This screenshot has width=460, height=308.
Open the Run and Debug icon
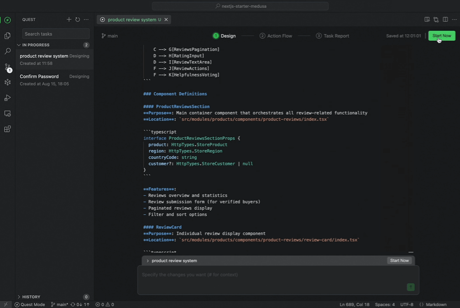pos(8,98)
